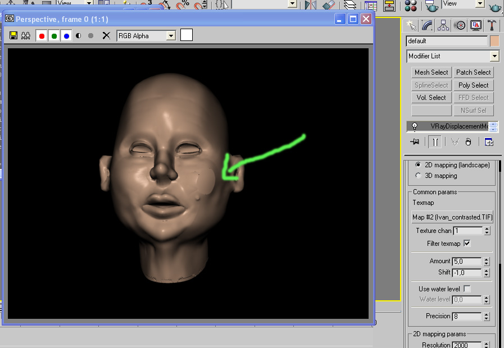Enable the Use water level checkbox
This screenshot has width=504, height=348.
tap(467, 289)
